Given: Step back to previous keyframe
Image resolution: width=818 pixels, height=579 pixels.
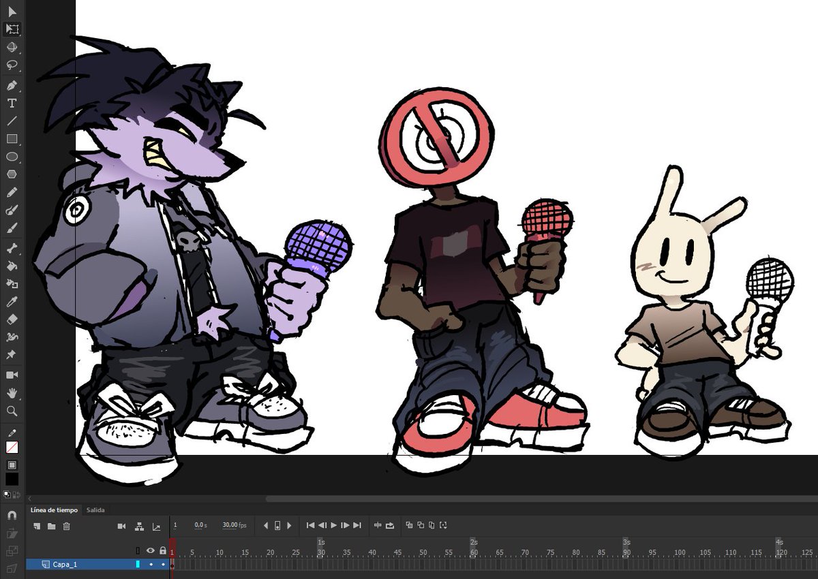Looking at the screenshot, I should [x=266, y=525].
